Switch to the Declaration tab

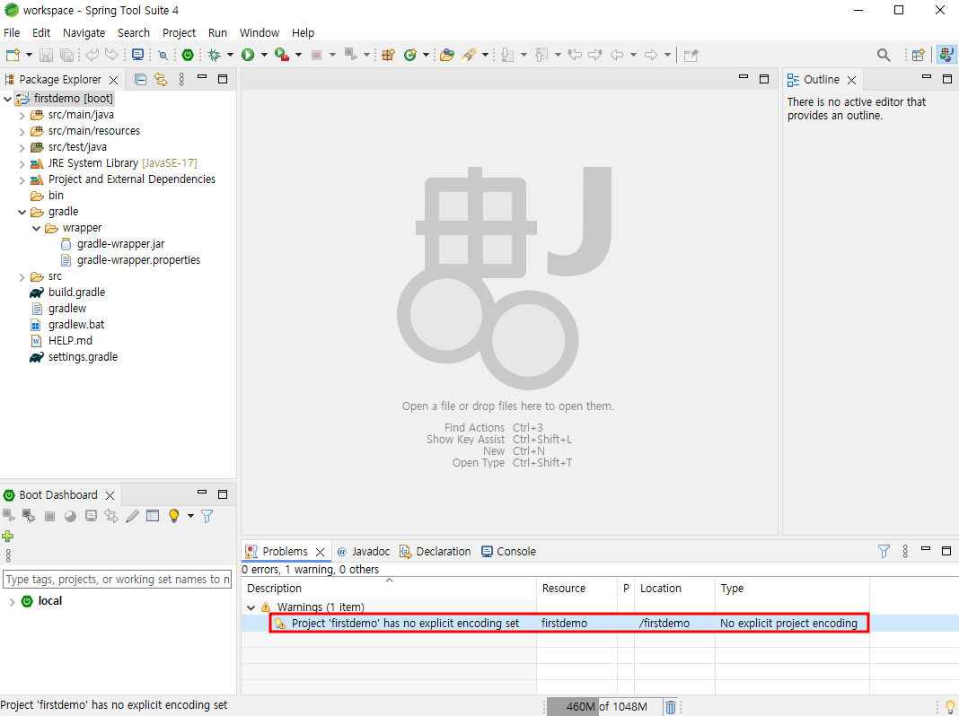(x=436, y=551)
